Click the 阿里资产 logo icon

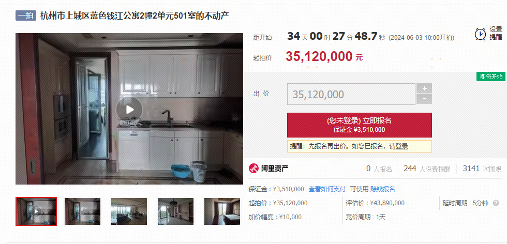[x=254, y=169]
